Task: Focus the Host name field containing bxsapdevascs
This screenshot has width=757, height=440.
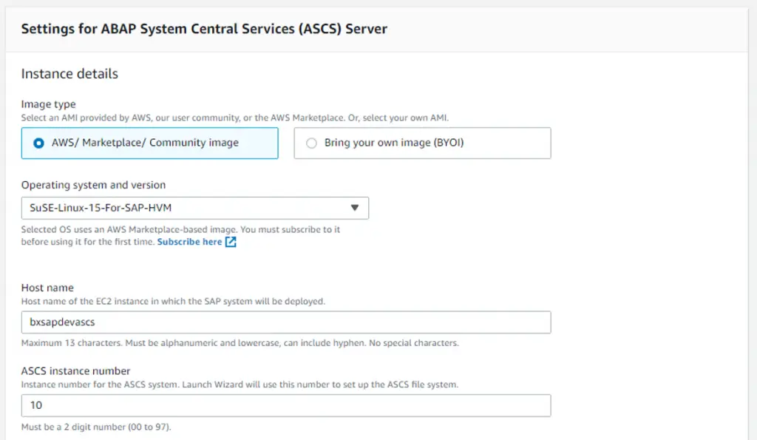Action: pos(286,322)
